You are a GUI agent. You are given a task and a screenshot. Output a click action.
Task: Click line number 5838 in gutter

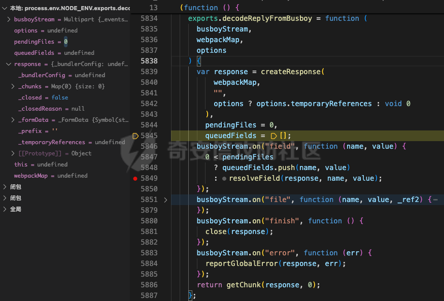point(149,61)
